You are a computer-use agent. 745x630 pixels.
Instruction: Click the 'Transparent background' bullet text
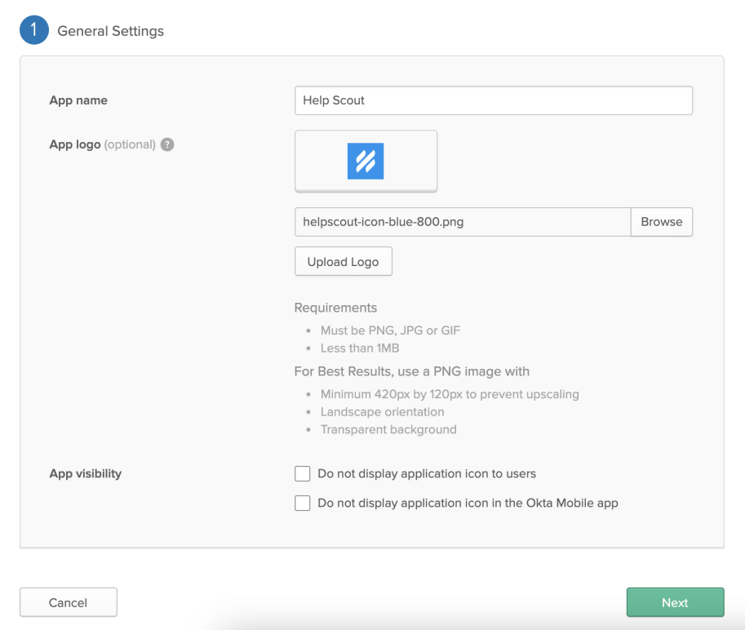click(388, 430)
